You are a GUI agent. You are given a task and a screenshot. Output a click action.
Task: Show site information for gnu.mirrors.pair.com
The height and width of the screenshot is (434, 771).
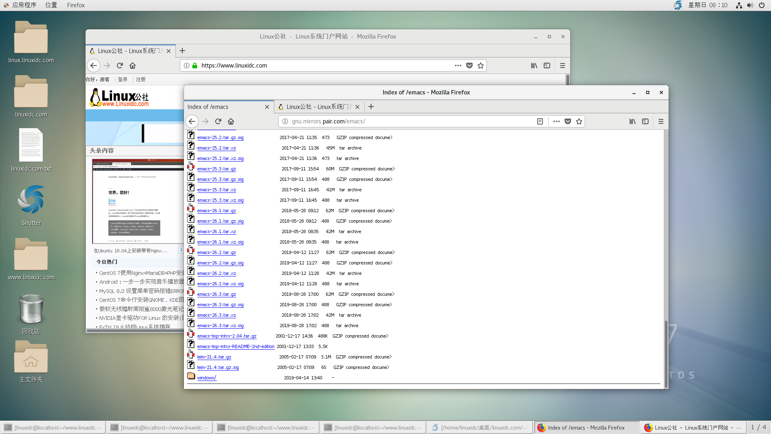click(285, 121)
